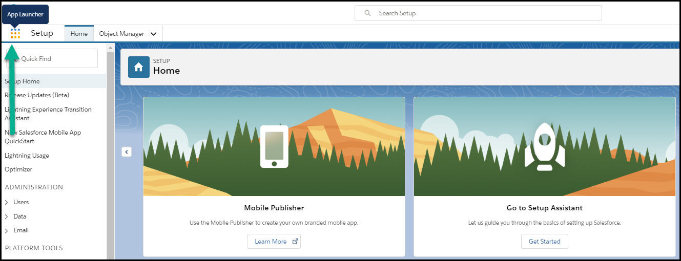The height and width of the screenshot is (261, 681).
Task: Open New Salesforce Mobile App QuickStart
Action: tap(43, 137)
